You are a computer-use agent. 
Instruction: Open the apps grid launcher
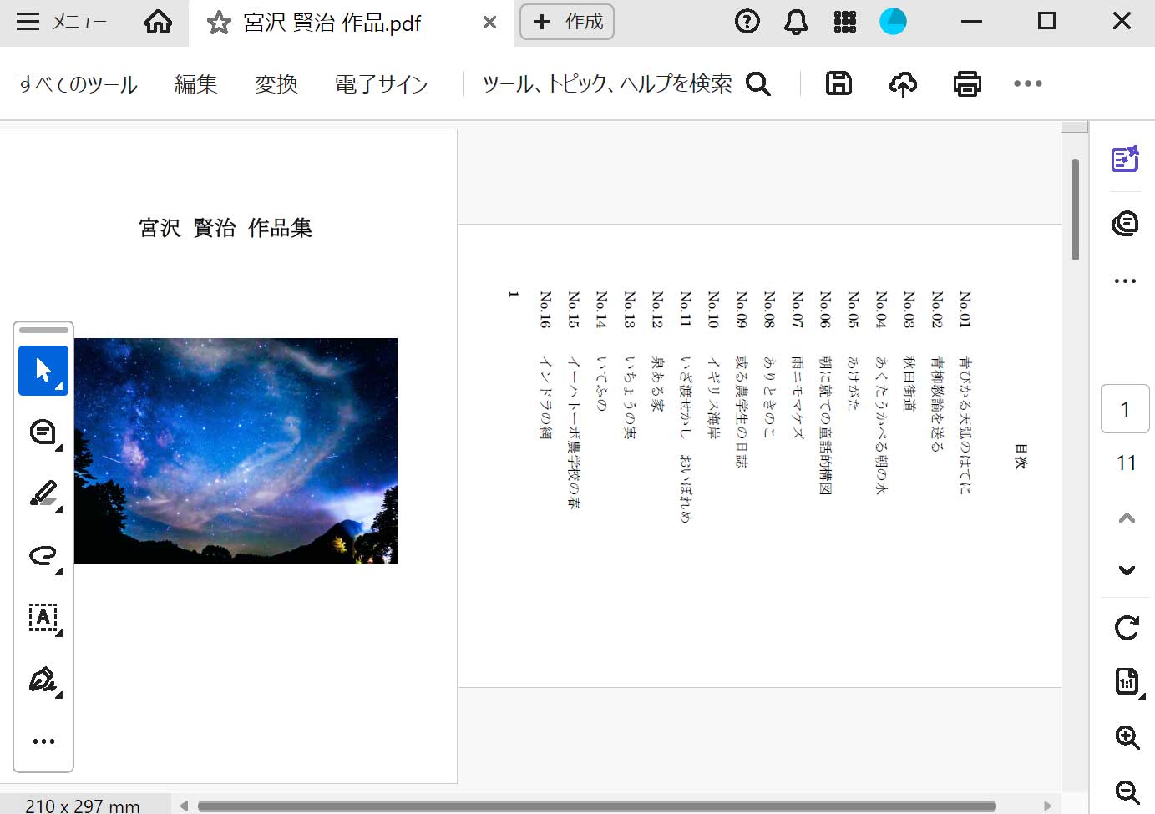coord(845,22)
